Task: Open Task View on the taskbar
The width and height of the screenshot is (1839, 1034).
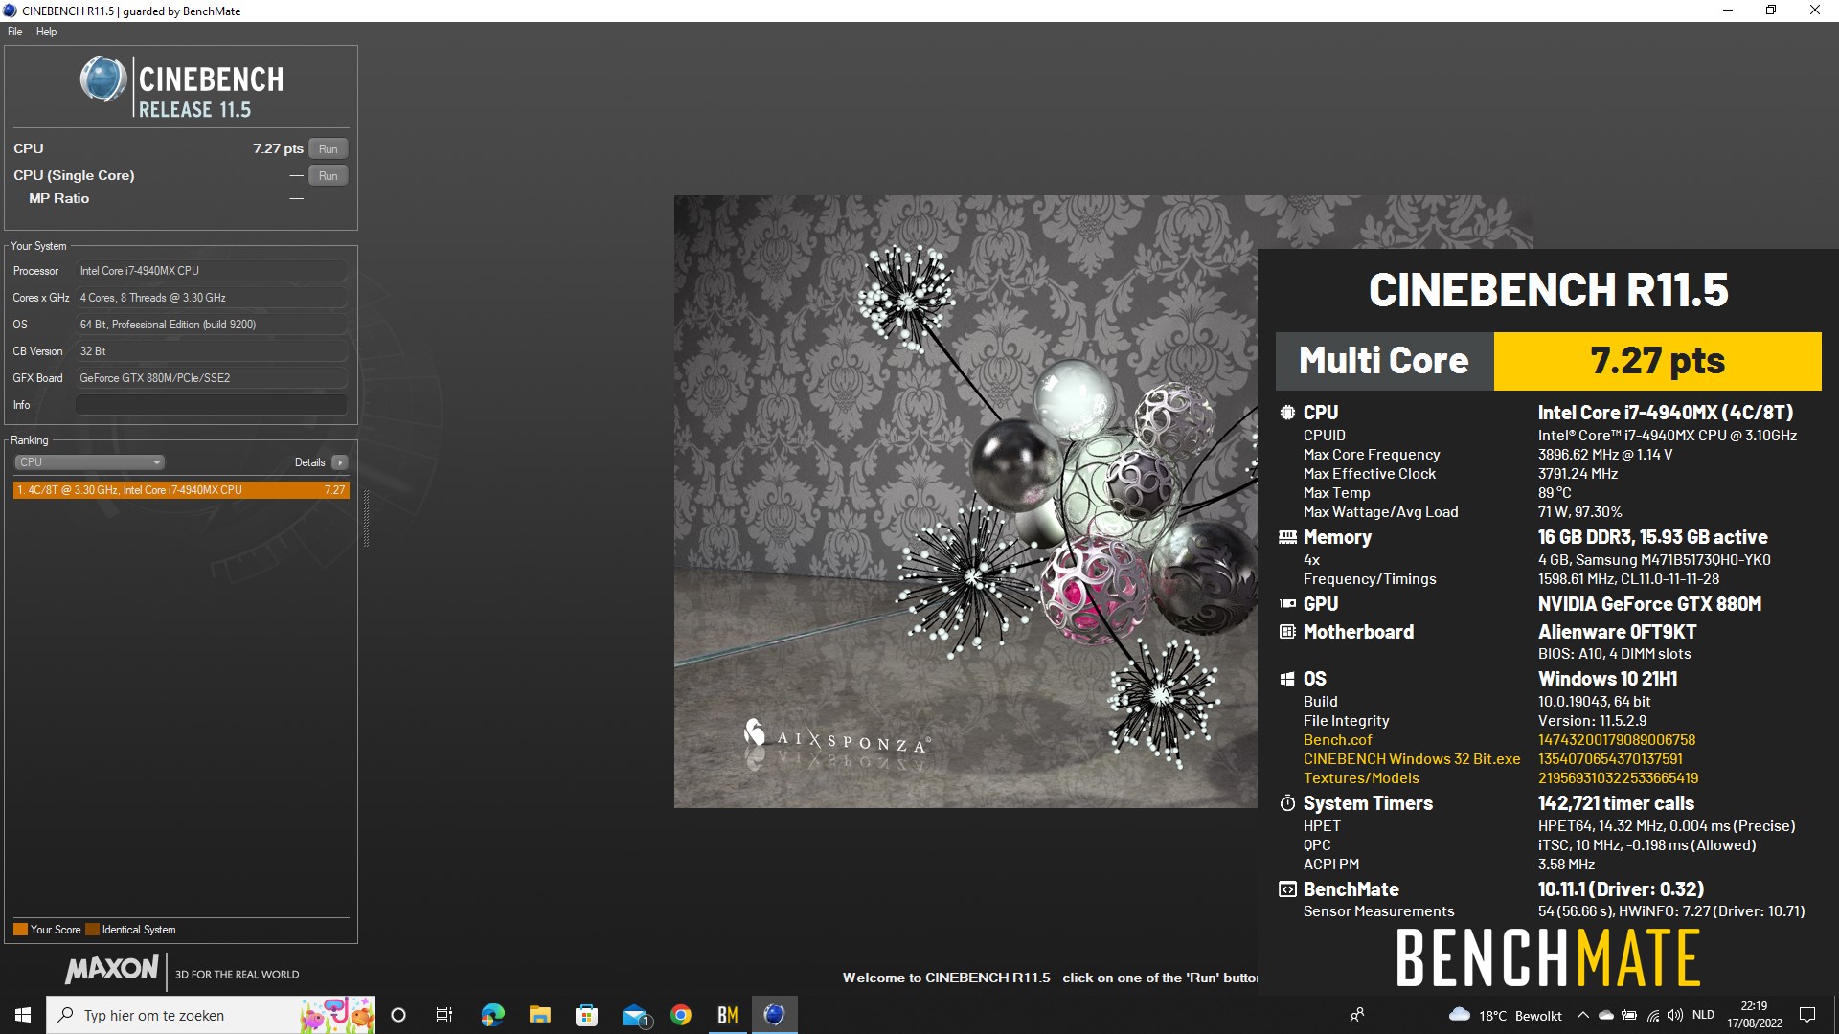Action: tap(444, 1015)
